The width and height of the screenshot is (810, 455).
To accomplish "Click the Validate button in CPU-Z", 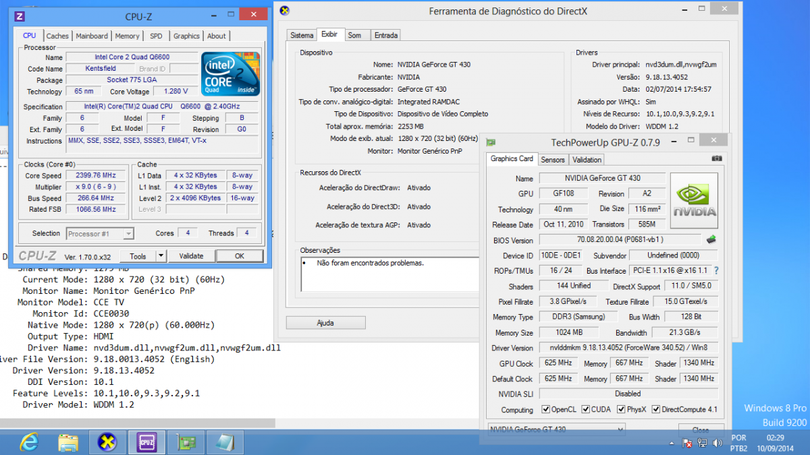I will tap(191, 256).
